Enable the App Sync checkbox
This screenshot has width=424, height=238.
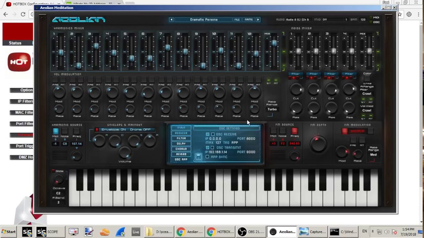[x=207, y=157]
